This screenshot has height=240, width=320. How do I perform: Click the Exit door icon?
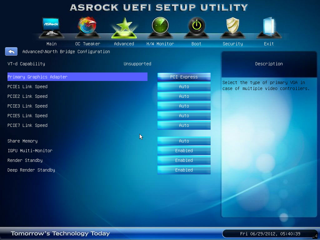click(269, 28)
